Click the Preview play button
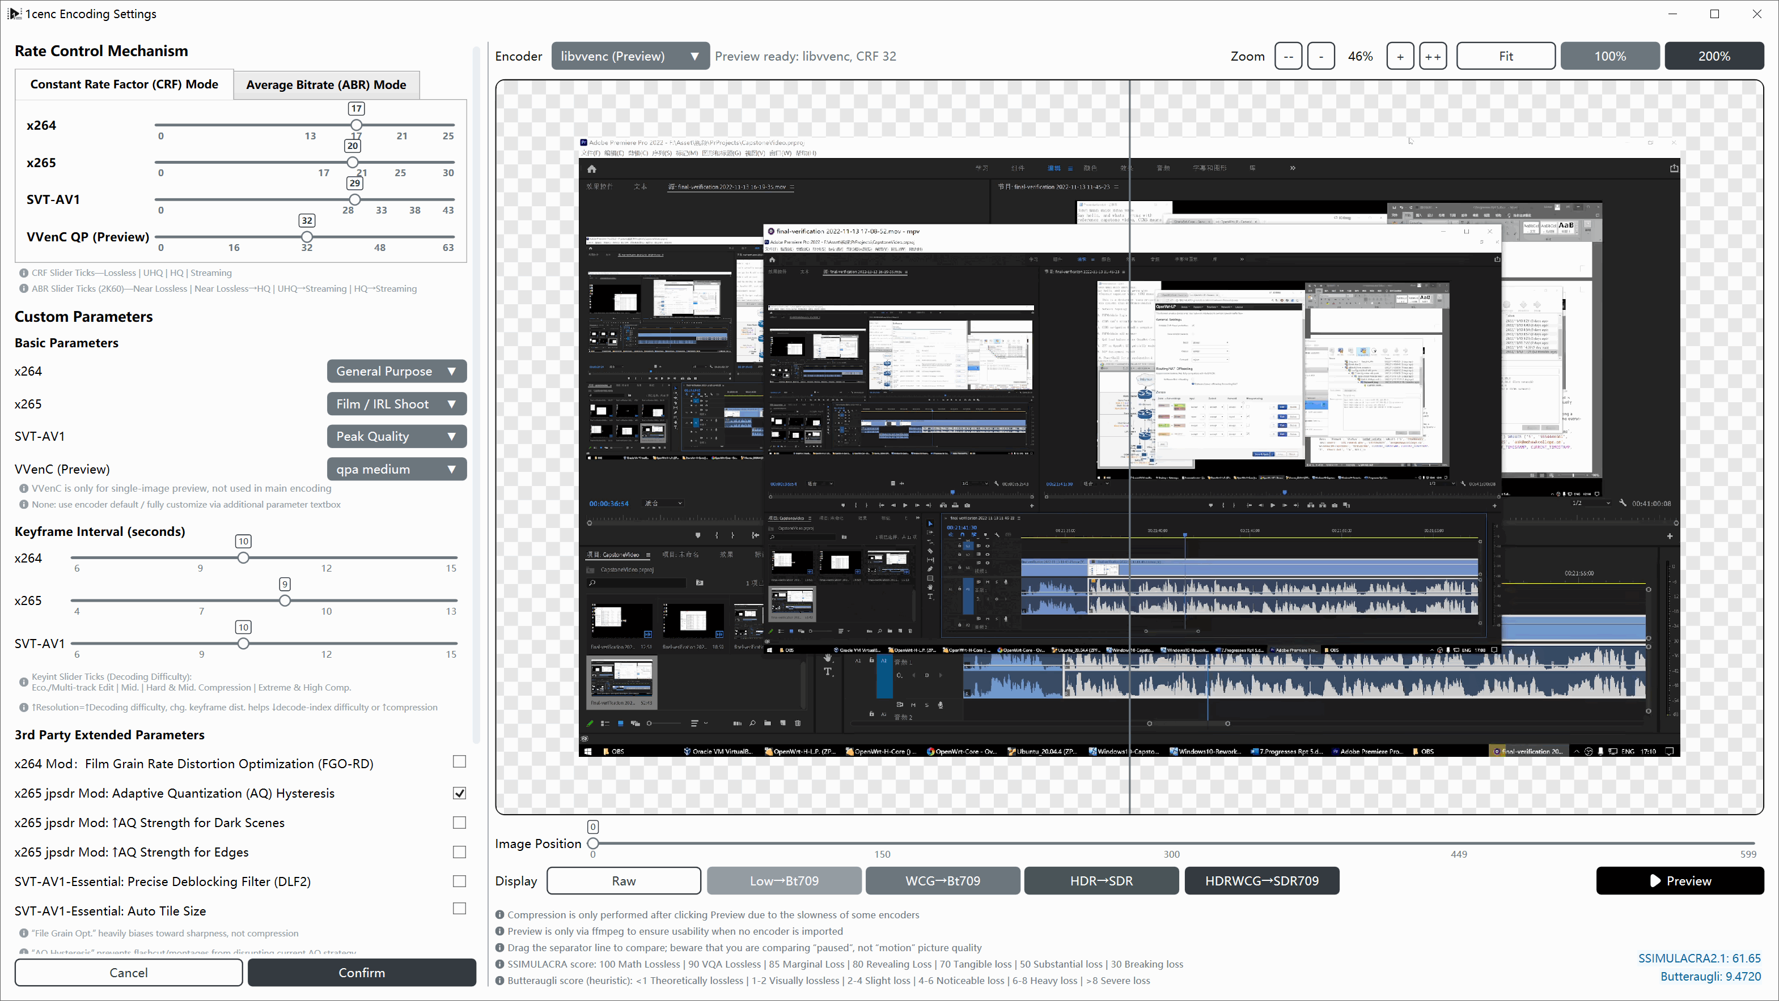The width and height of the screenshot is (1779, 1001). click(1680, 881)
